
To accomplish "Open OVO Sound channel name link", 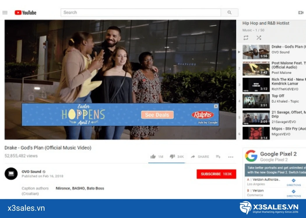I will tap(31, 172).
